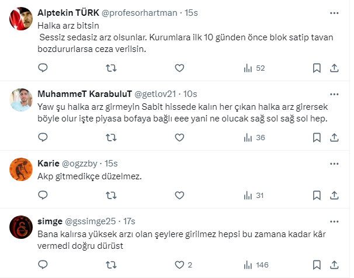Viewport: 354px width, 278px height.
Task: Reply to MuhammeT KarabuluT's tweet
Action: [x=43, y=138]
